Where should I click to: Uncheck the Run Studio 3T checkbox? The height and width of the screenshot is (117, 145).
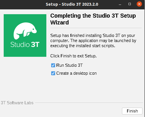53,65
